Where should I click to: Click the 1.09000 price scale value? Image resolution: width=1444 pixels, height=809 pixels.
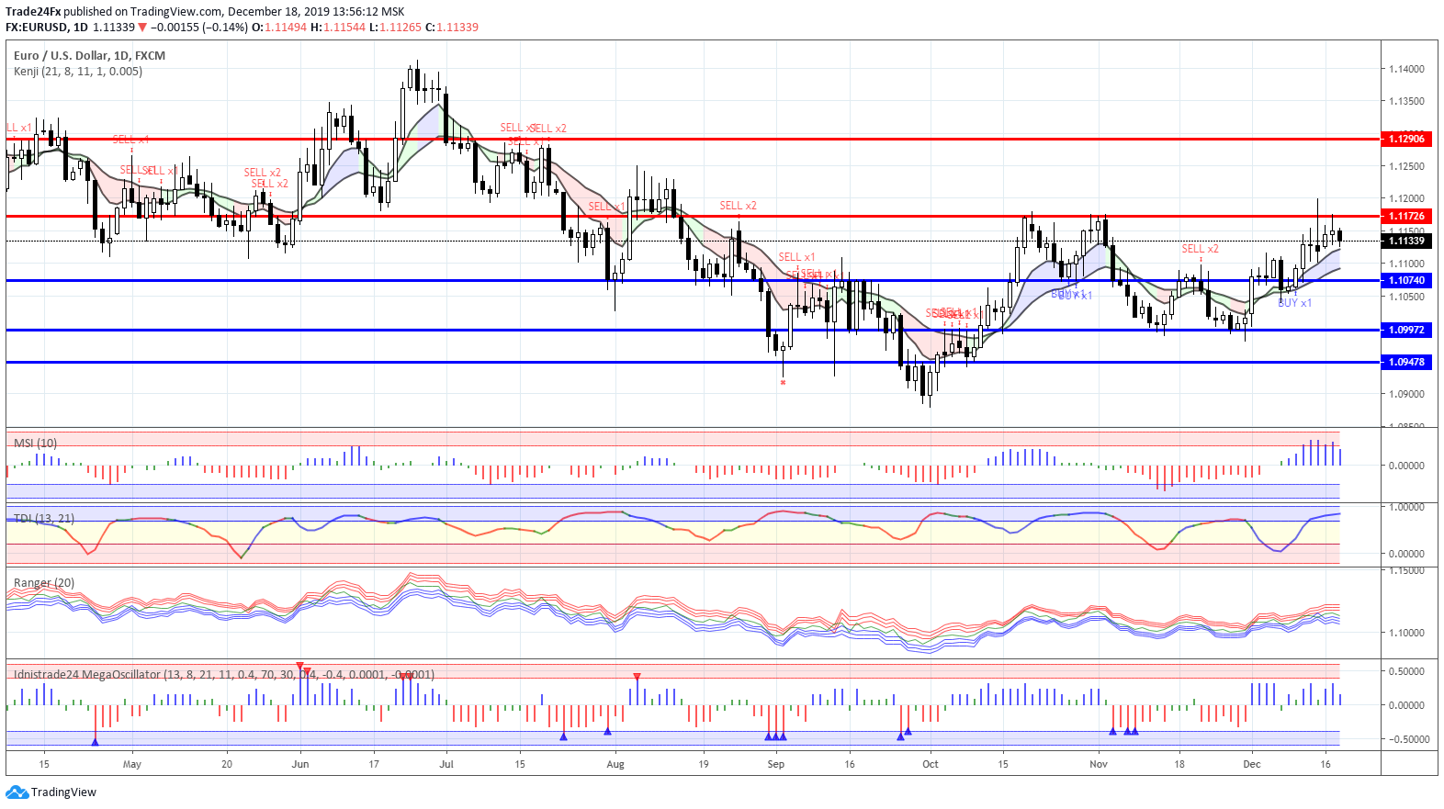coord(1406,394)
